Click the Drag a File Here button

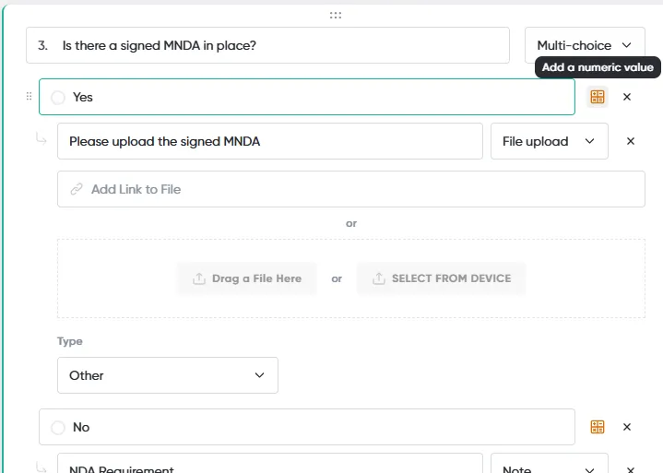246,278
